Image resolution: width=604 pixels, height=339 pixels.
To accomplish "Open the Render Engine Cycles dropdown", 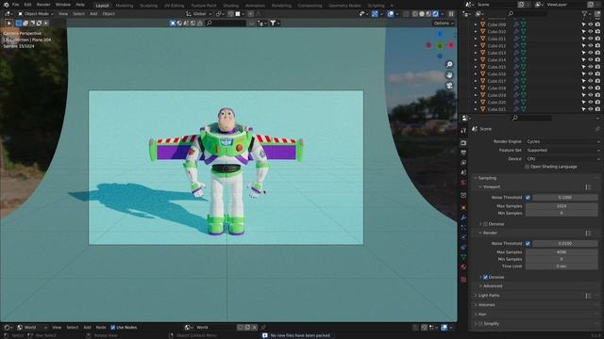I will click(x=562, y=141).
